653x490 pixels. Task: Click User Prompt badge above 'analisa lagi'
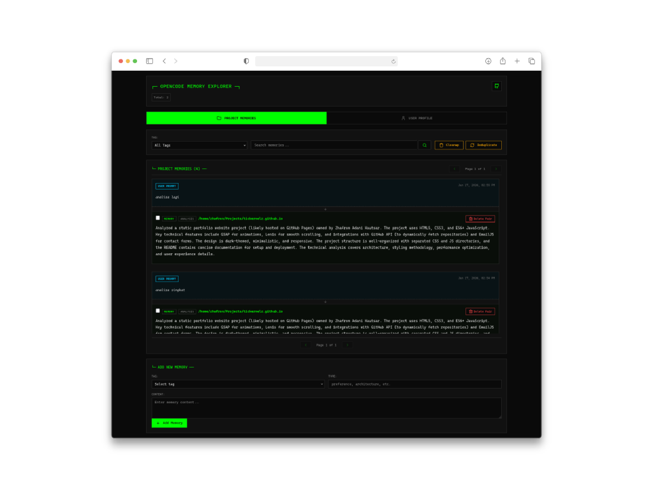click(x=167, y=186)
